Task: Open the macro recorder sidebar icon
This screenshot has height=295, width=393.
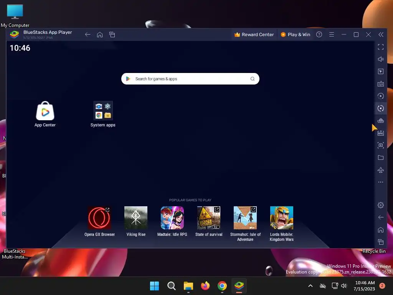Action: [x=381, y=96]
